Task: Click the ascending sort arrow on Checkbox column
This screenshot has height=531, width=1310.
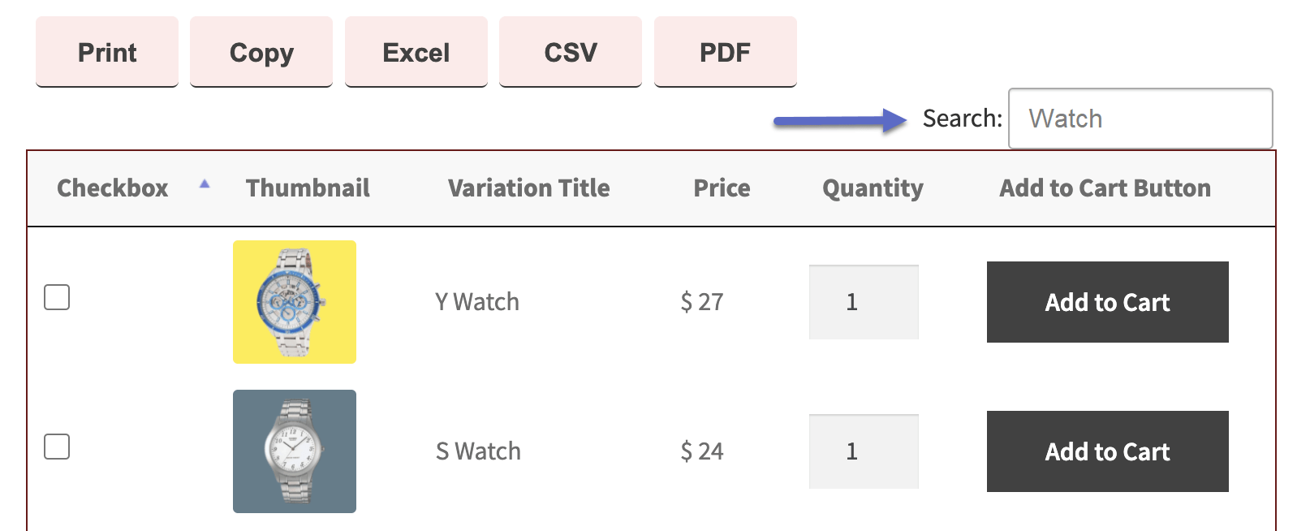Action: click(205, 185)
